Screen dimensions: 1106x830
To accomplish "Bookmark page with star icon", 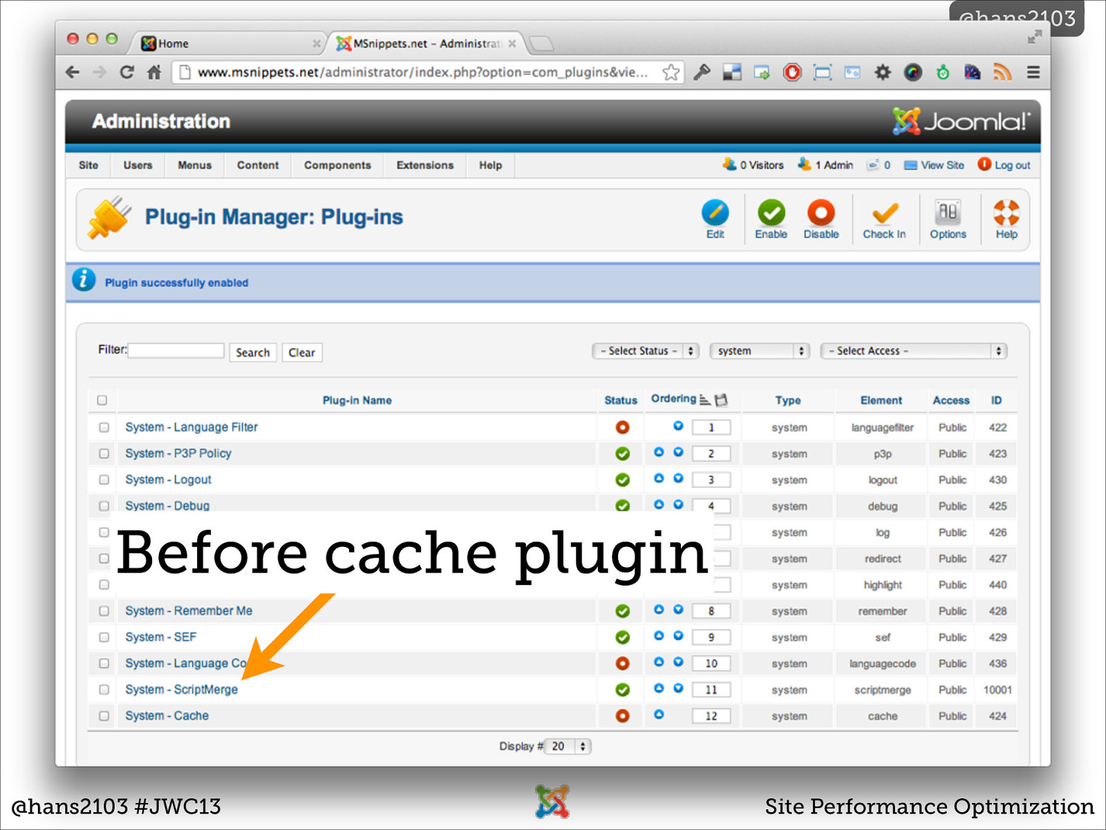I will pos(671,72).
